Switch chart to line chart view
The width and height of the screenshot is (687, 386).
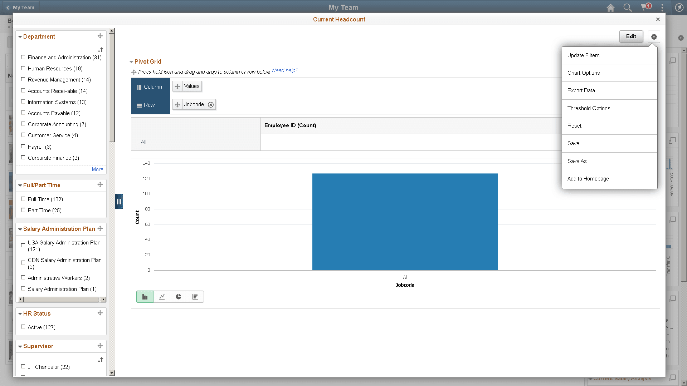point(162,297)
